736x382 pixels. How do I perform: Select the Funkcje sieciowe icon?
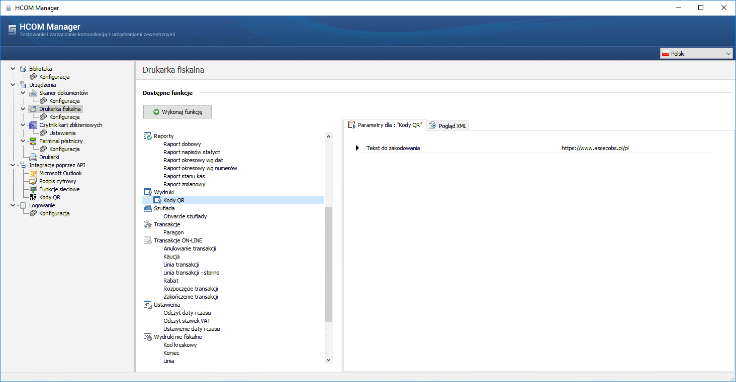coord(33,189)
